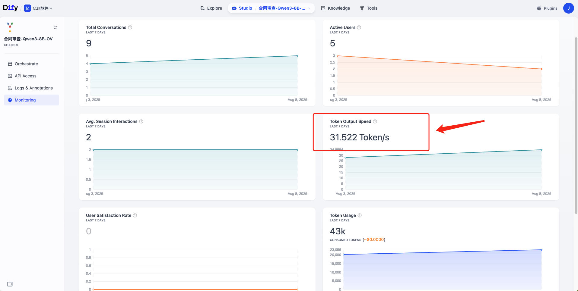The width and height of the screenshot is (578, 291).
Task: Open the app settings sliders icon
Action: pyautogui.click(x=56, y=27)
